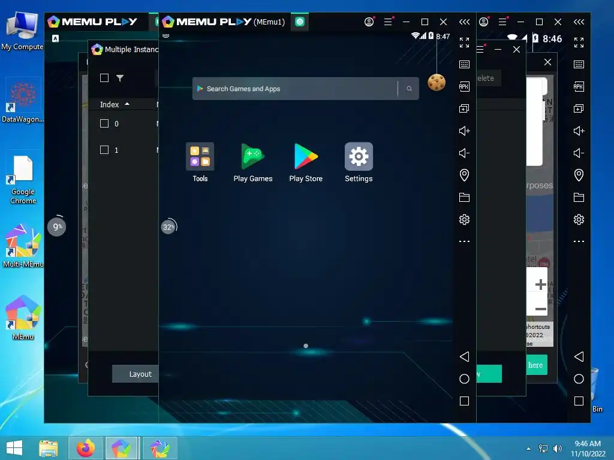Show more tools in right MEmu window sidebar
This screenshot has width=614, height=460.
pyautogui.click(x=579, y=241)
